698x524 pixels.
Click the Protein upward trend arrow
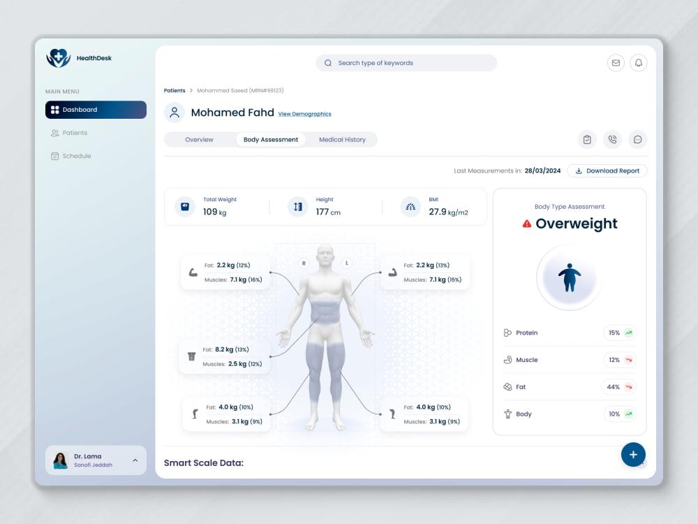coord(629,333)
